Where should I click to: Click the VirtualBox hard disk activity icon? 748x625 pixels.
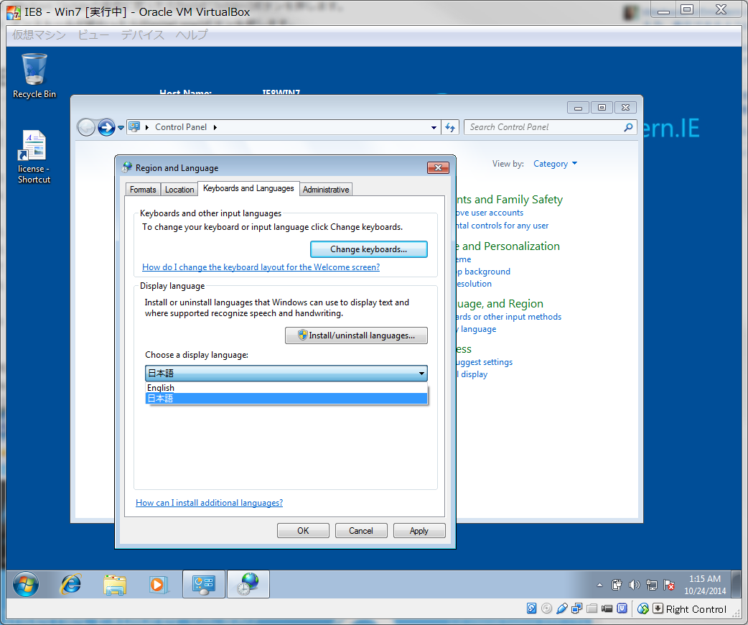531,608
